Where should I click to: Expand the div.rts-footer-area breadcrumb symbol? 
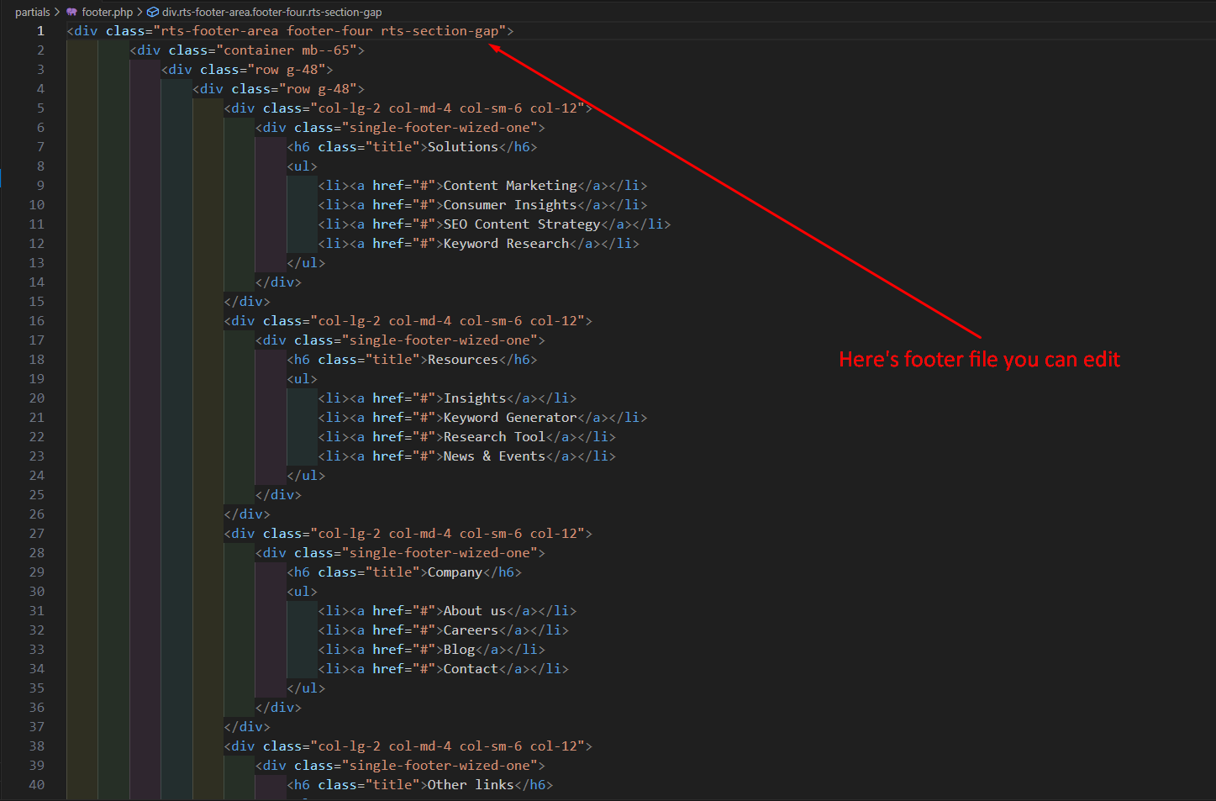coord(271,12)
